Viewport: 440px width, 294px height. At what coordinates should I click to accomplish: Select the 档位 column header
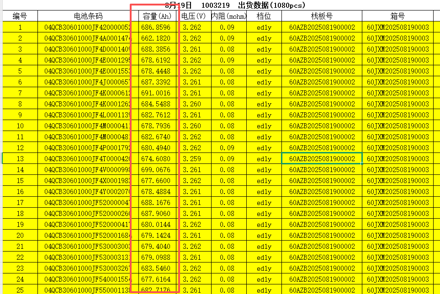pos(264,16)
